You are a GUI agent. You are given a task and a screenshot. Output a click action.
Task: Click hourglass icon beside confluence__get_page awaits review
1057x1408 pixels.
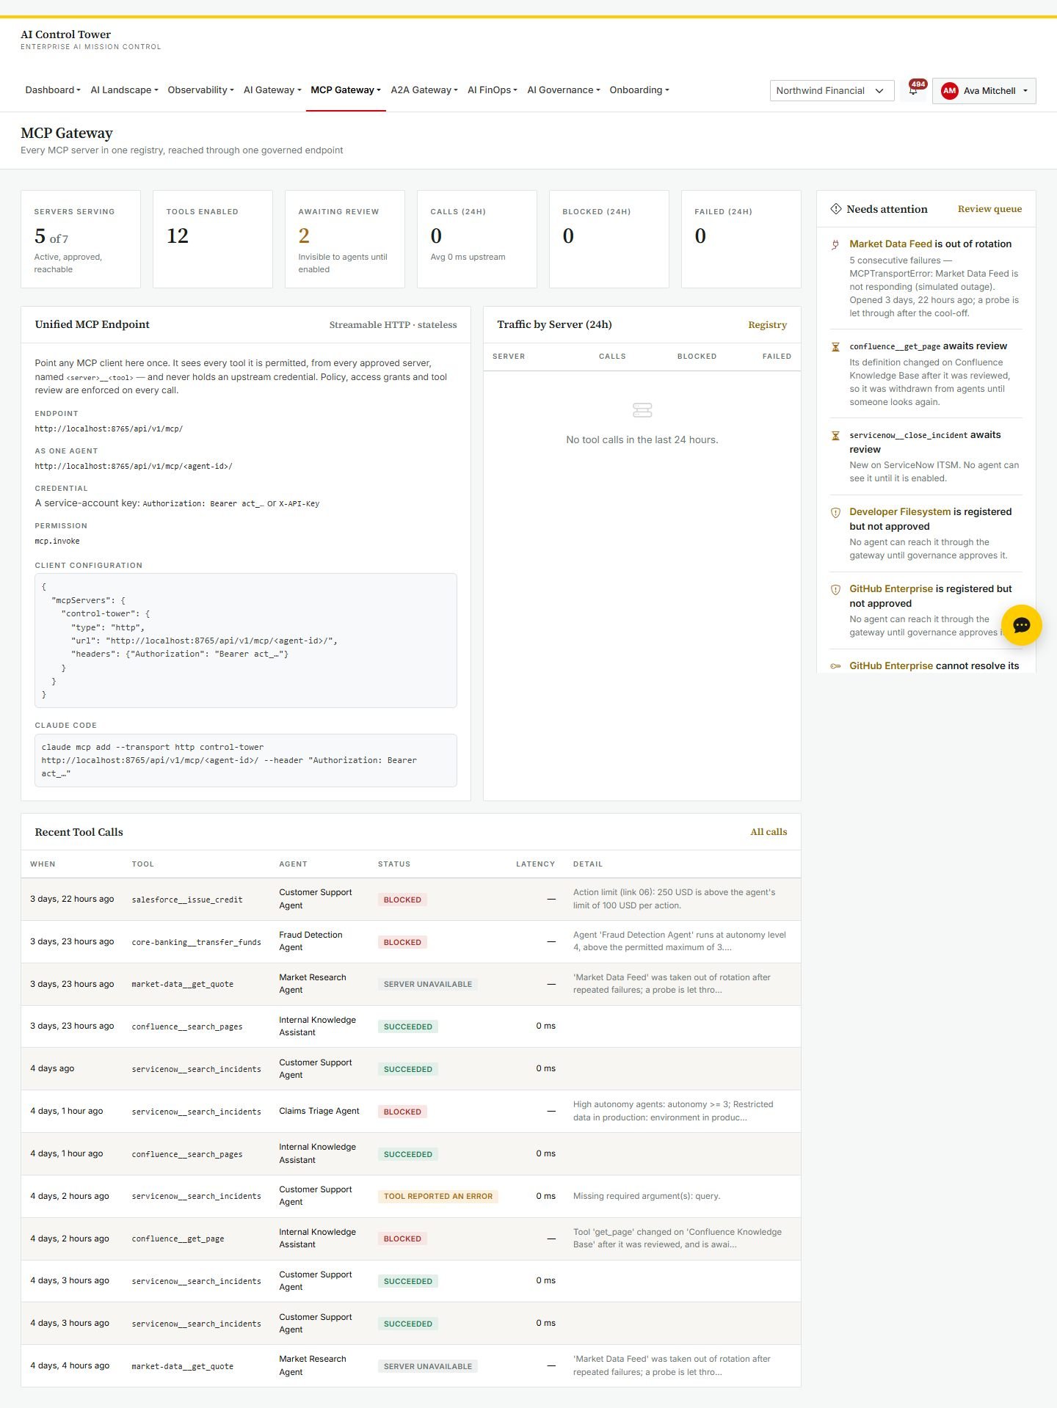click(x=835, y=346)
